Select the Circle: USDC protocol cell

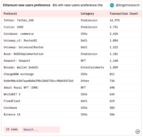coord(14,27)
